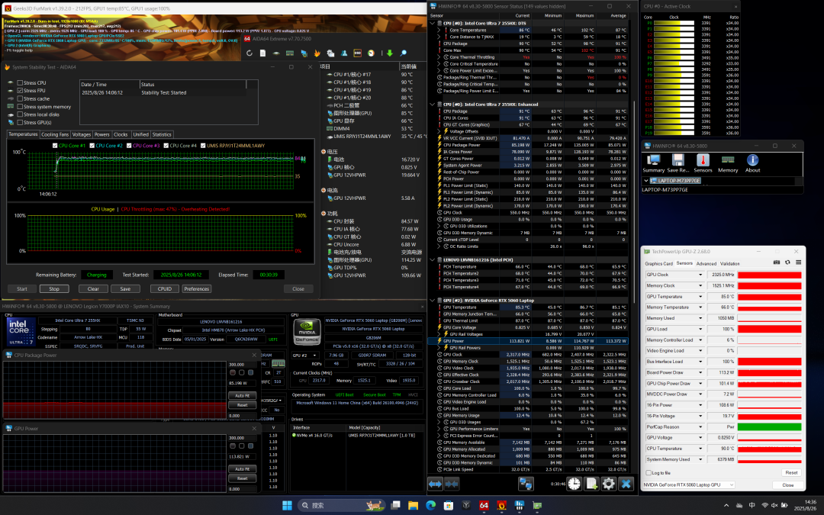
Task: Click Auto Fit in CPU Package Power graph
Action: coord(243,395)
